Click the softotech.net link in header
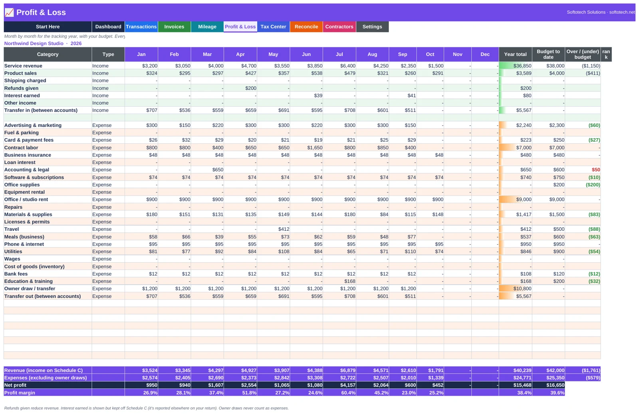Viewport: 639px width, 414px height. 622,12
